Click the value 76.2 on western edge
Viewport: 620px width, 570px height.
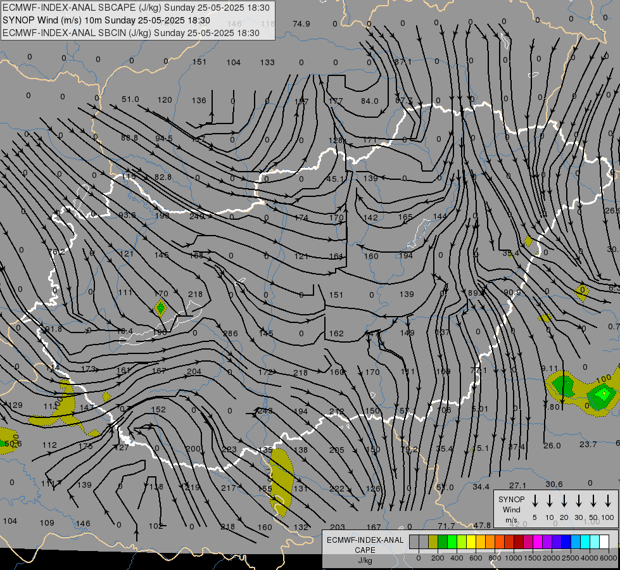click(x=56, y=251)
